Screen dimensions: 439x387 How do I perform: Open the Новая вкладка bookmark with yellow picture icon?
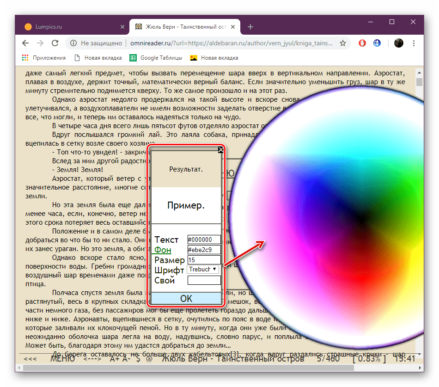pos(214,58)
